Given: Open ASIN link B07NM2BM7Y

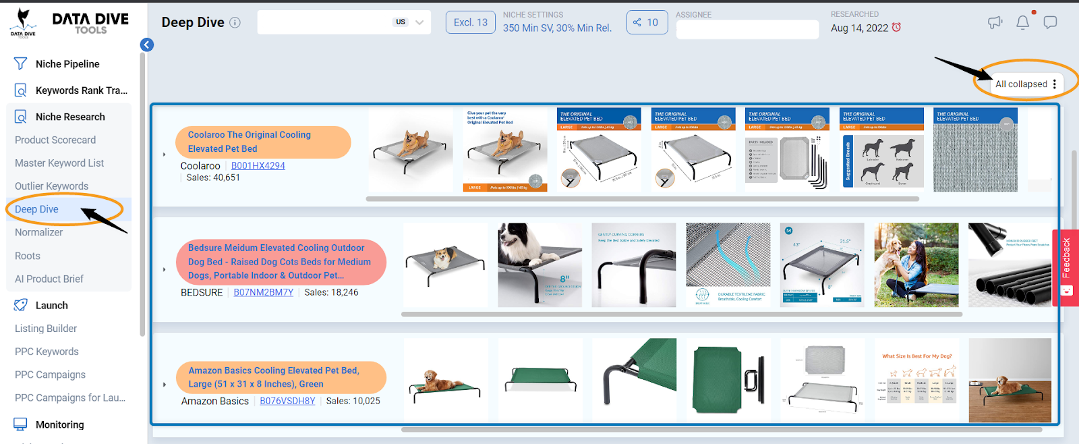Looking at the screenshot, I should [x=264, y=292].
